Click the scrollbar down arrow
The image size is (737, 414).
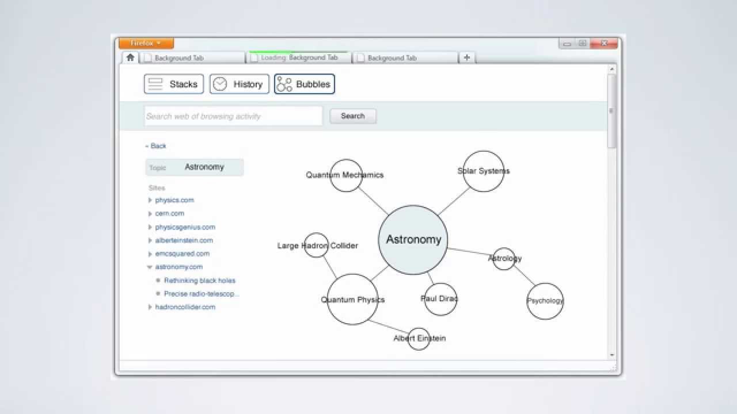pos(611,355)
